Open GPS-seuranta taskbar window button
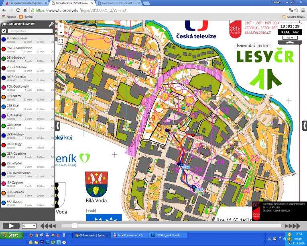This screenshot has width=307, height=246. pyautogui.click(x=91, y=235)
